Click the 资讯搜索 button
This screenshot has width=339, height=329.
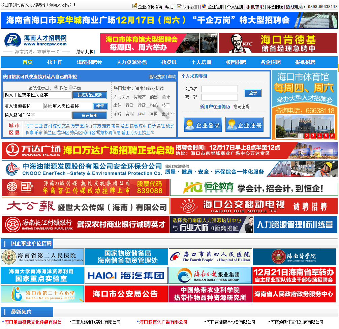[x=90, y=116]
